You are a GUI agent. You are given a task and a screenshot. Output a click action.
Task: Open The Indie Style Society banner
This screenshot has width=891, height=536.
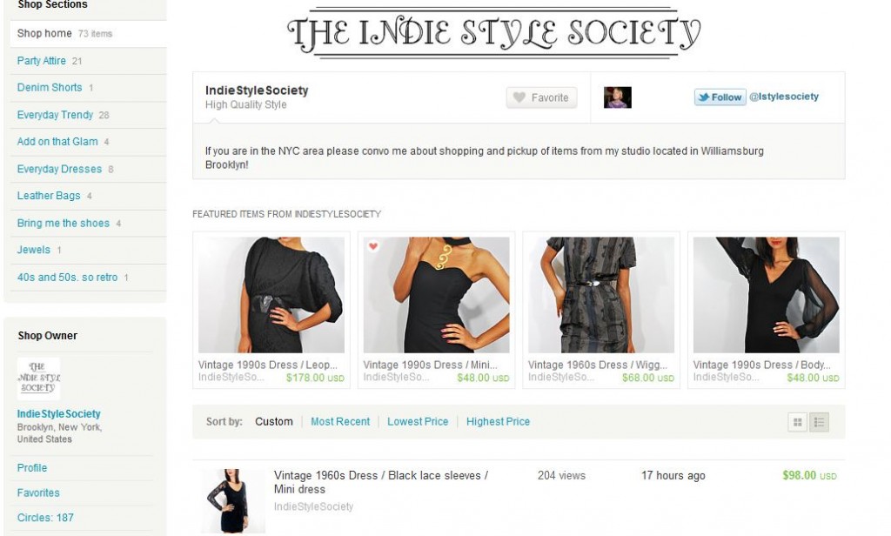point(494,32)
